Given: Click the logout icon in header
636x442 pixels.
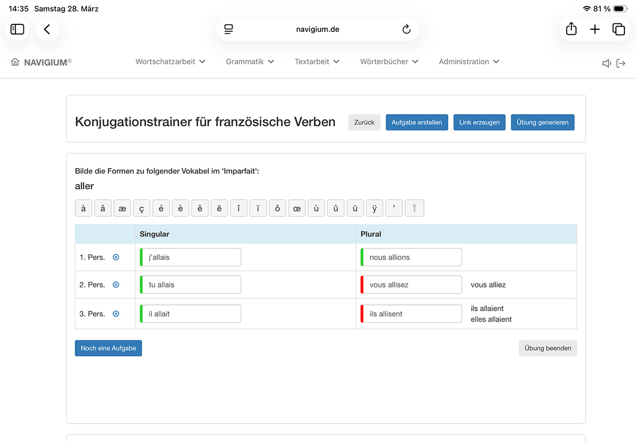Looking at the screenshot, I should [621, 64].
